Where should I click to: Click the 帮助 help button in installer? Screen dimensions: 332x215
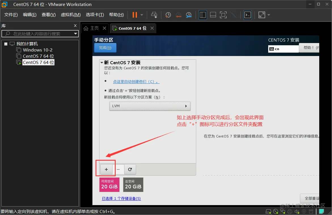click(x=309, y=48)
